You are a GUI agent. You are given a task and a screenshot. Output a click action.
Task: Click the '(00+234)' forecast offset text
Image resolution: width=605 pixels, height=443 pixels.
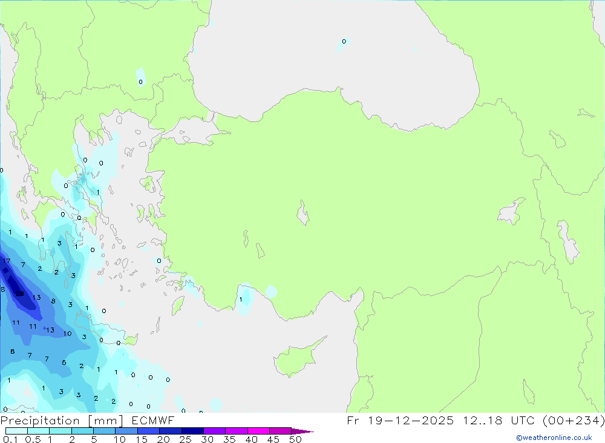[x=574, y=421]
